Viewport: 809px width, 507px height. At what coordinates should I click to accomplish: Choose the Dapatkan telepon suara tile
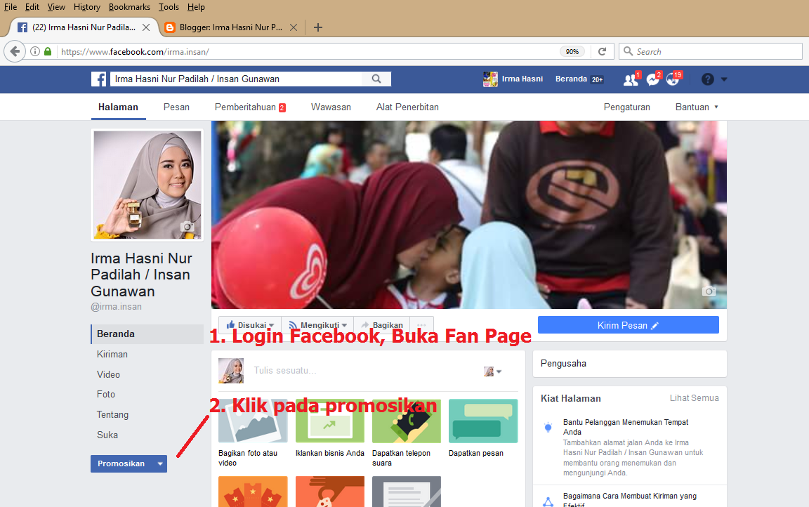tap(406, 421)
